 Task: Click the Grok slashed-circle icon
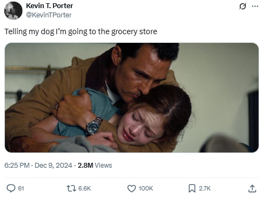coord(242,7)
